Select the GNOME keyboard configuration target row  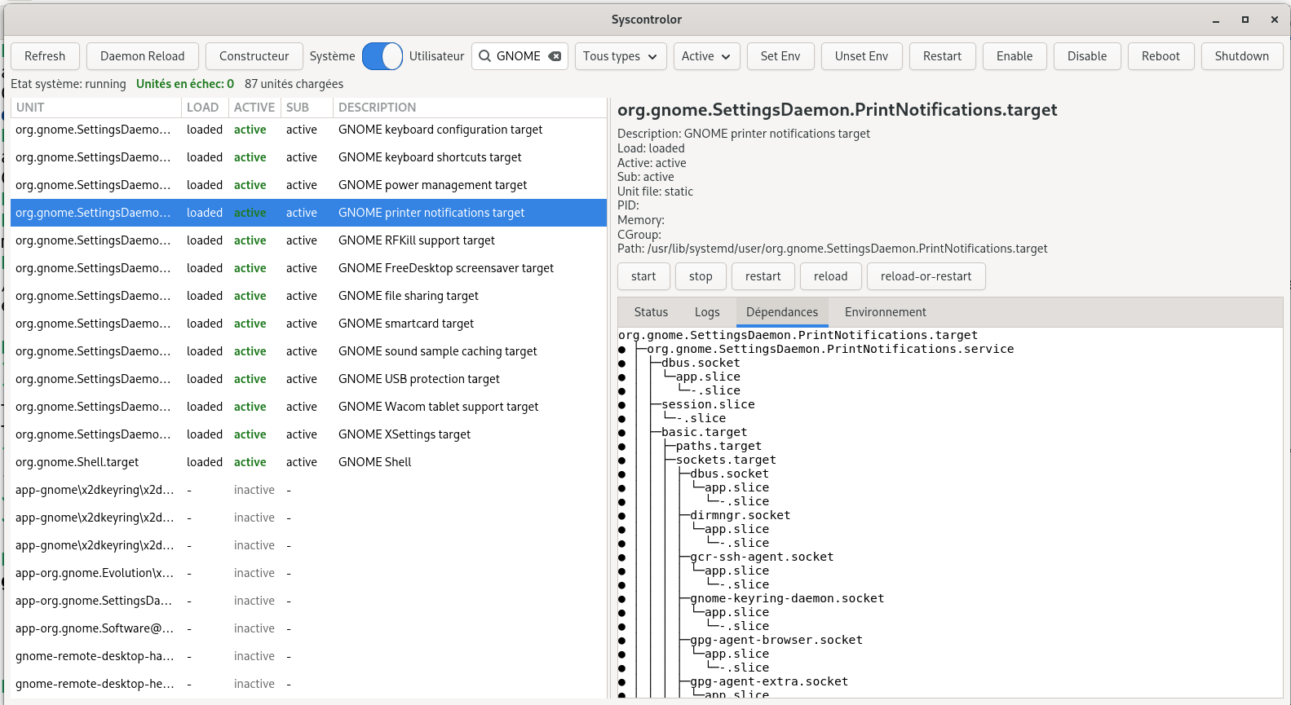tap(308, 130)
